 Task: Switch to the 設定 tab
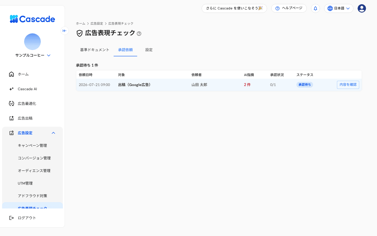click(149, 50)
